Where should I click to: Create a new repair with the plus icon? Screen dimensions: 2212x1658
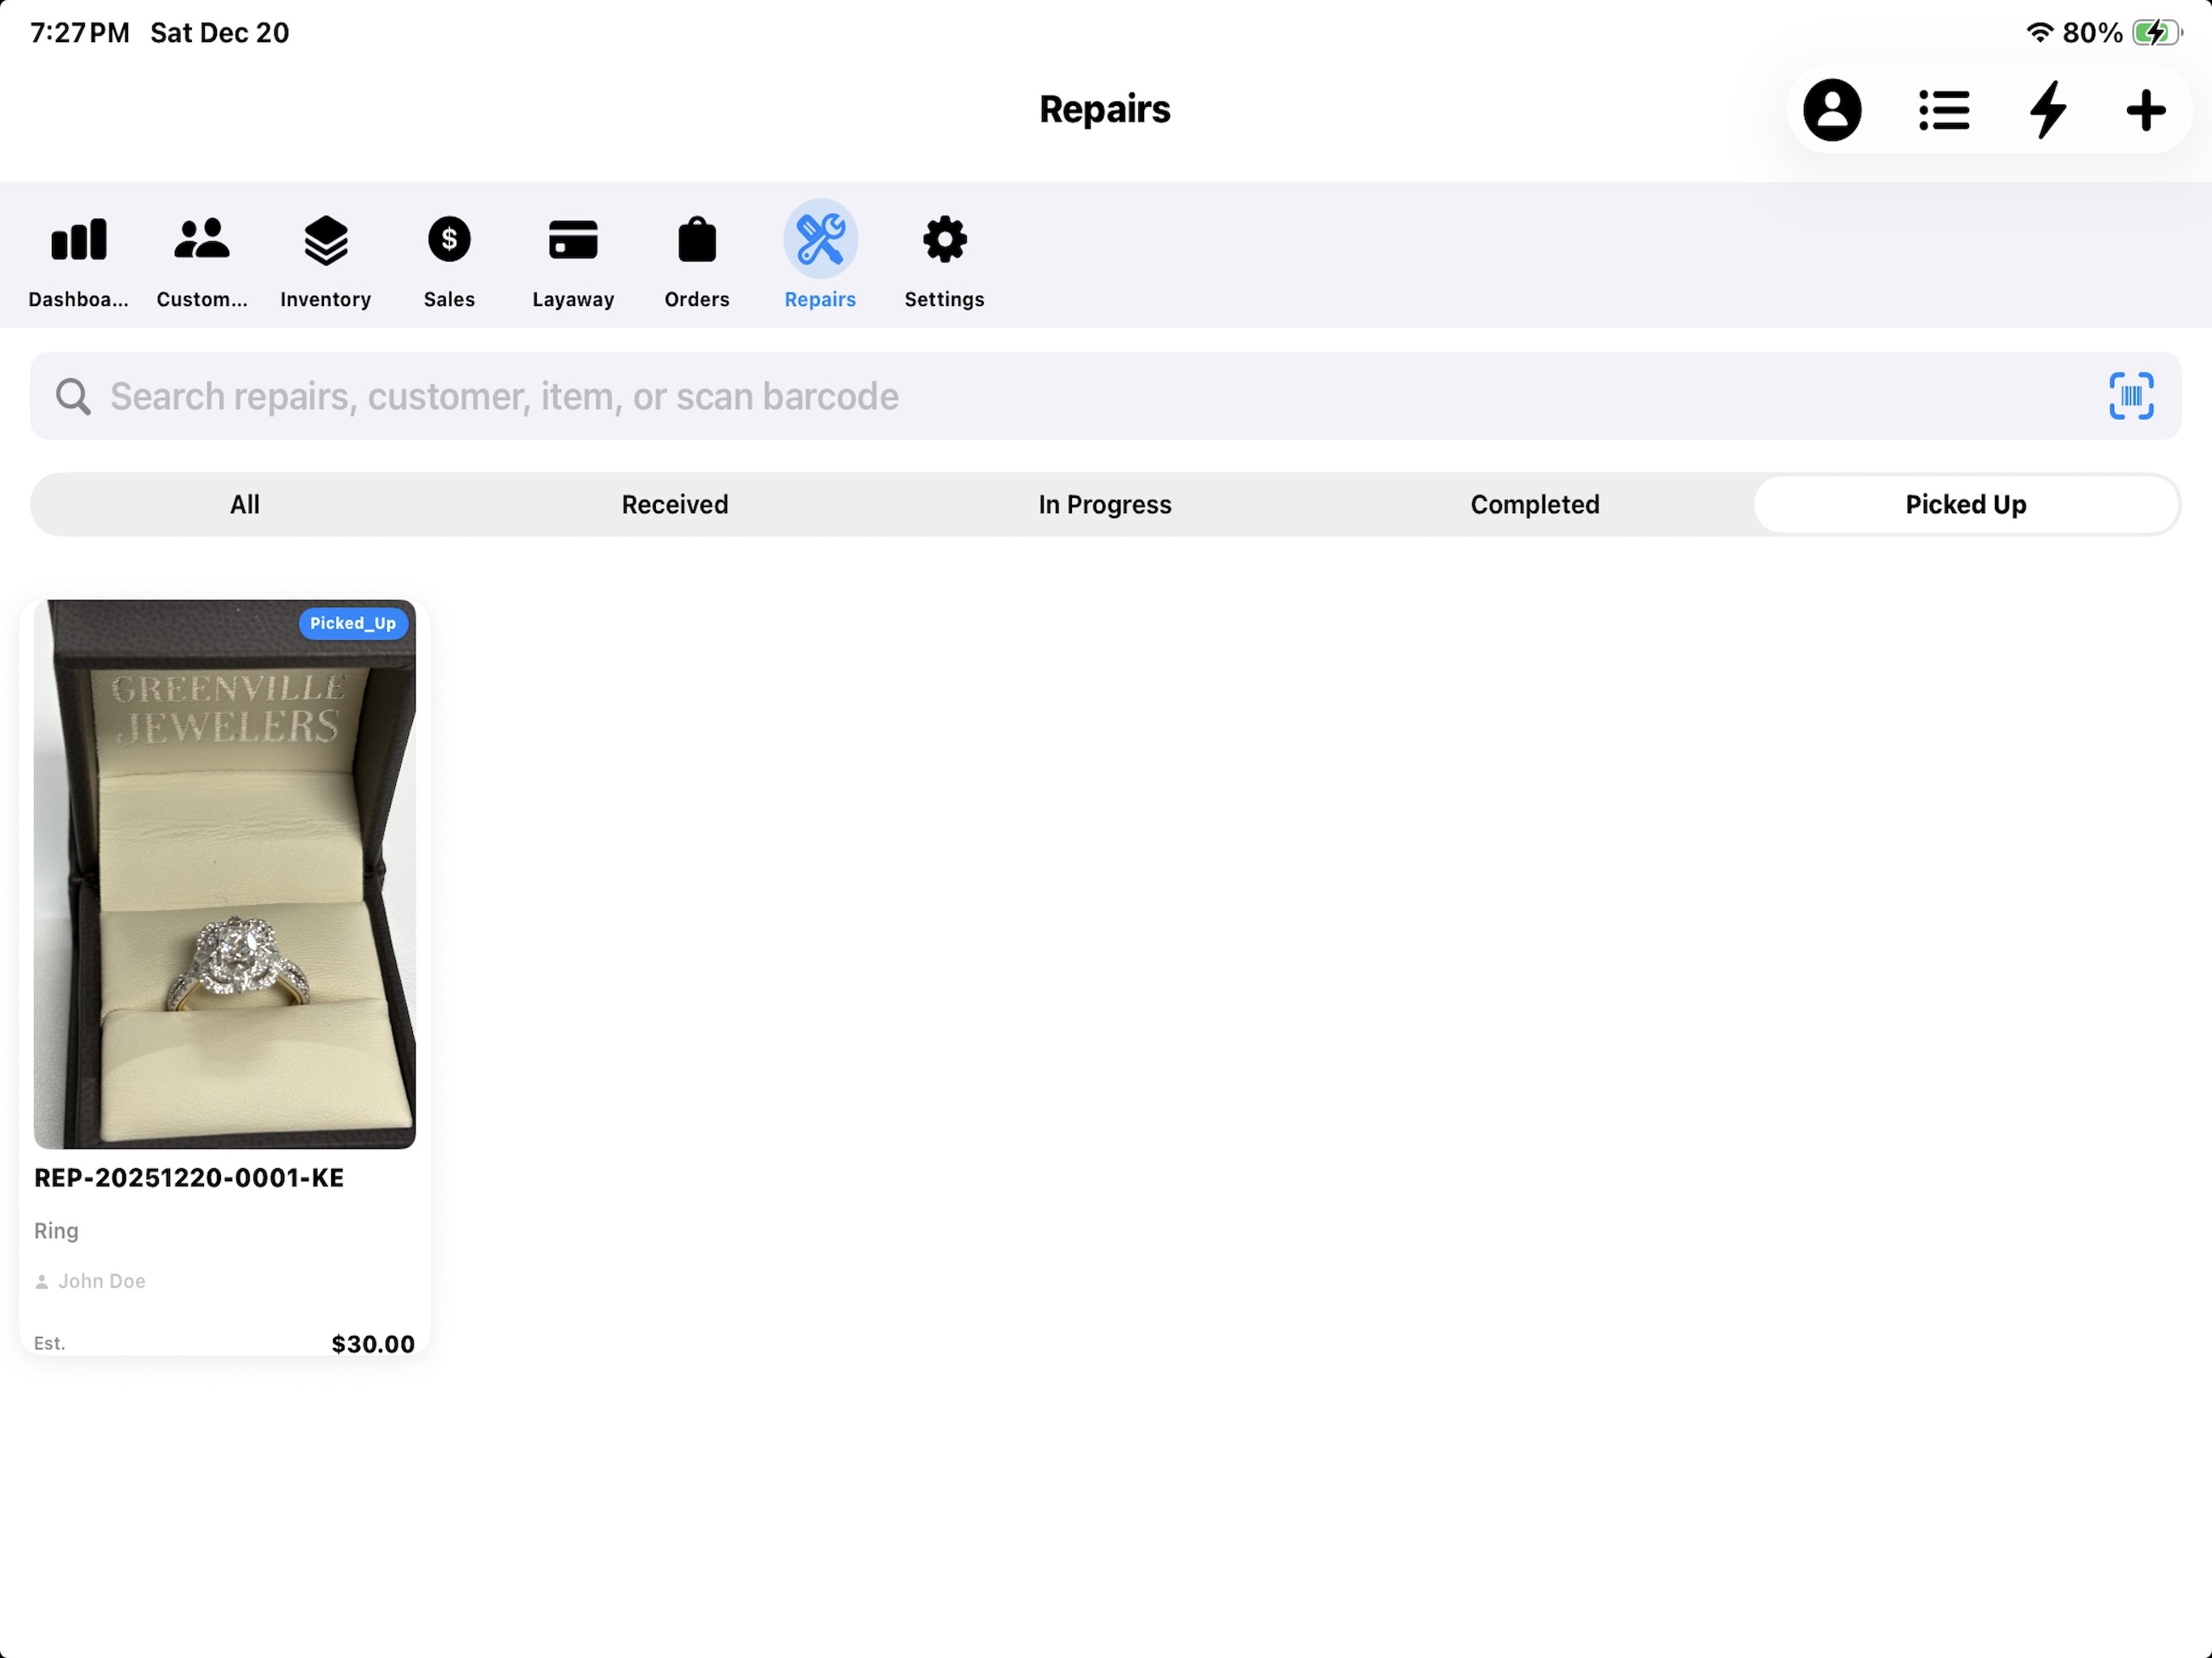2144,110
